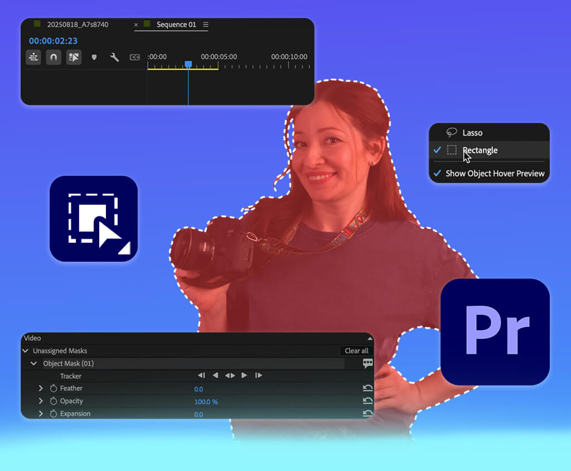Track mask forward one frame
This screenshot has width=571, height=471.
(259, 376)
